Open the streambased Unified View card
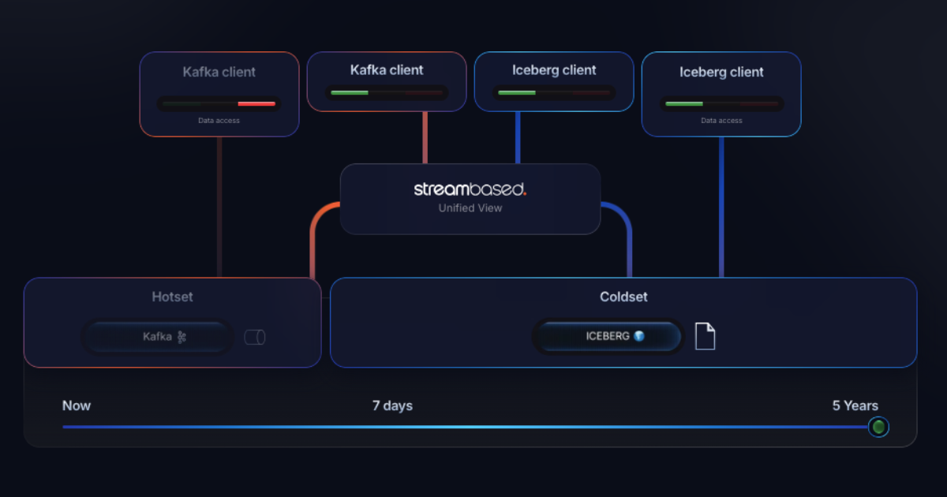Viewport: 947px width, 497px height. tap(470, 199)
